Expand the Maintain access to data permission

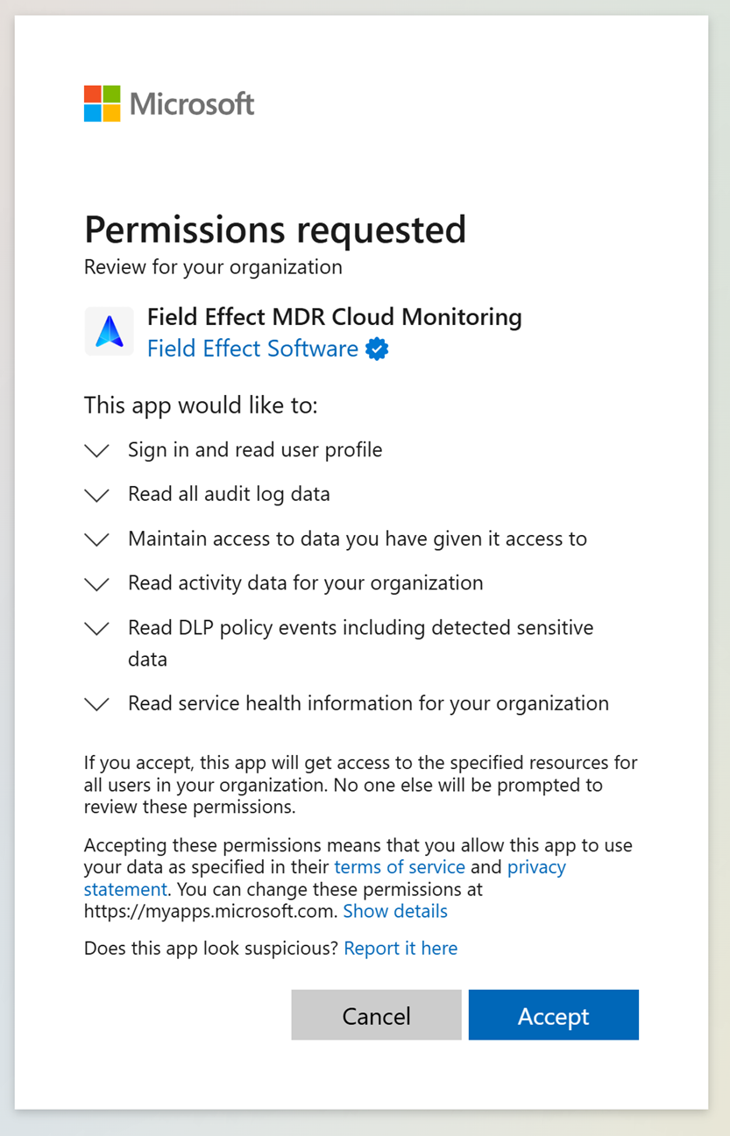click(96, 540)
